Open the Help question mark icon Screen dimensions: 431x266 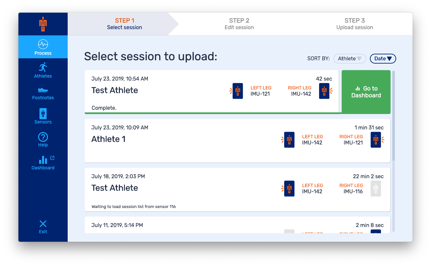click(43, 137)
